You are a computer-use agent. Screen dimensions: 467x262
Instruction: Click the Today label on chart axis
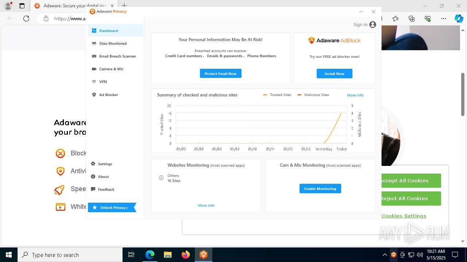(x=341, y=149)
